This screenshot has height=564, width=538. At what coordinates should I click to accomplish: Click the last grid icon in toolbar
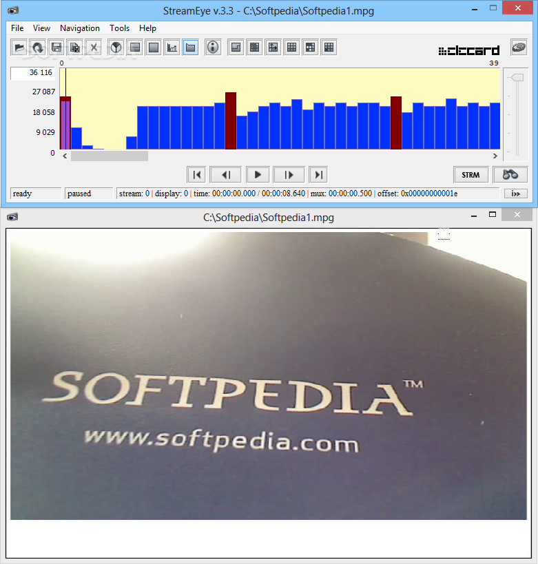pos(329,48)
